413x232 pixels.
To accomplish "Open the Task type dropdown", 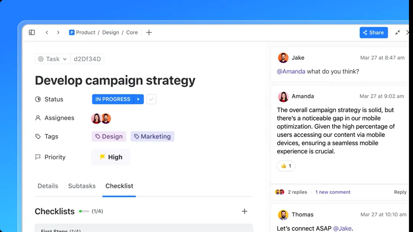I will [x=52, y=59].
